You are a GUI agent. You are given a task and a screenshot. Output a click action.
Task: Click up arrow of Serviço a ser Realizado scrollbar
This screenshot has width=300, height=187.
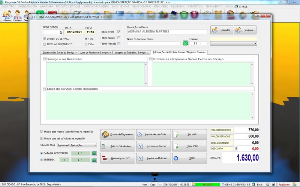[x=146, y=64]
